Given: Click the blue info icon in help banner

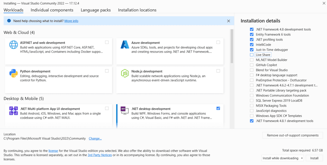Looking at the screenshot, I should point(9,21).
